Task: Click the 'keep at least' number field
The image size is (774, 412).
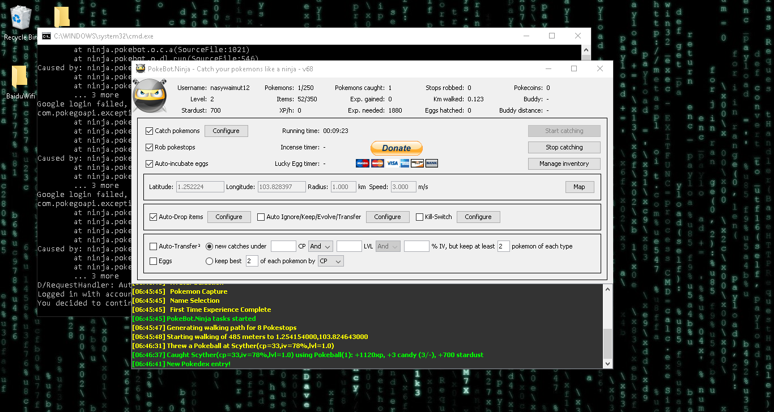Action: point(503,246)
